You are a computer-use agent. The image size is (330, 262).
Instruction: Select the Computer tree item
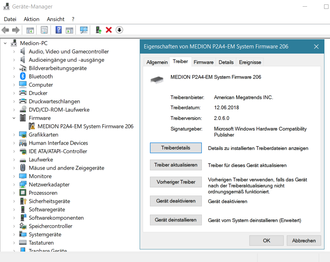(x=41, y=85)
